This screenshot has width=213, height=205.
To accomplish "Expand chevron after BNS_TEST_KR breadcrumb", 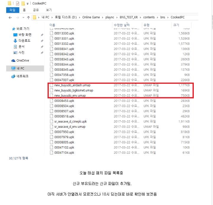I will [x=140, y=17].
